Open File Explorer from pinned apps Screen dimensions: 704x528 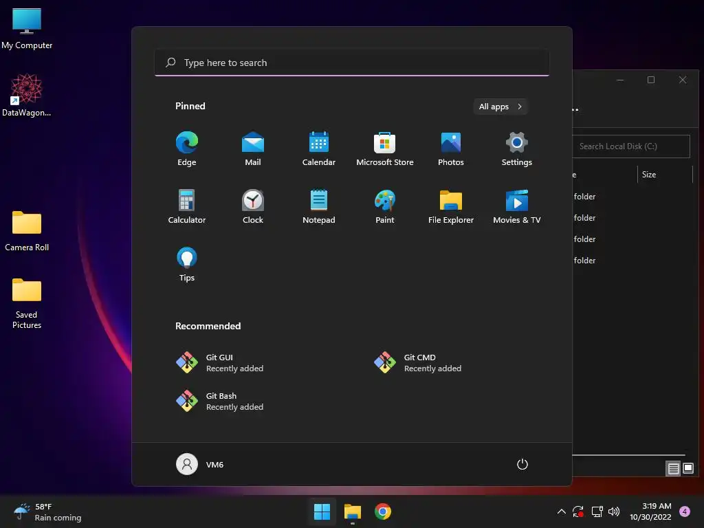coord(451,206)
